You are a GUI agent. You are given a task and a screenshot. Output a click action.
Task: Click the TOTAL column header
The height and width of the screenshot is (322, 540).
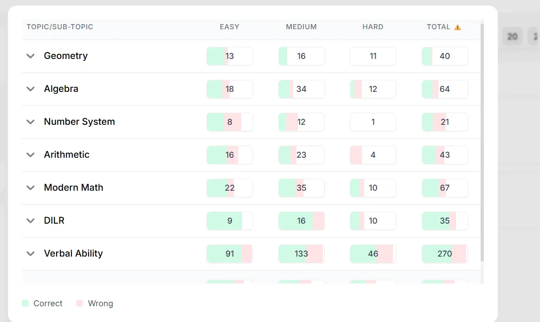[x=438, y=27]
